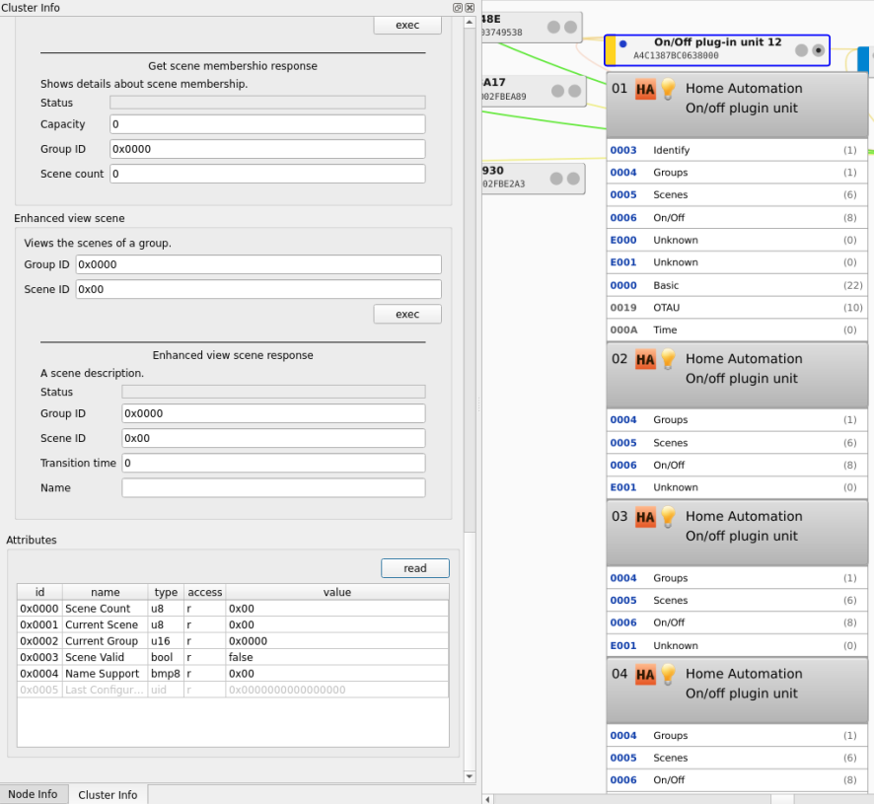
Task: Sort attributes by the name column header
Action: [106, 592]
